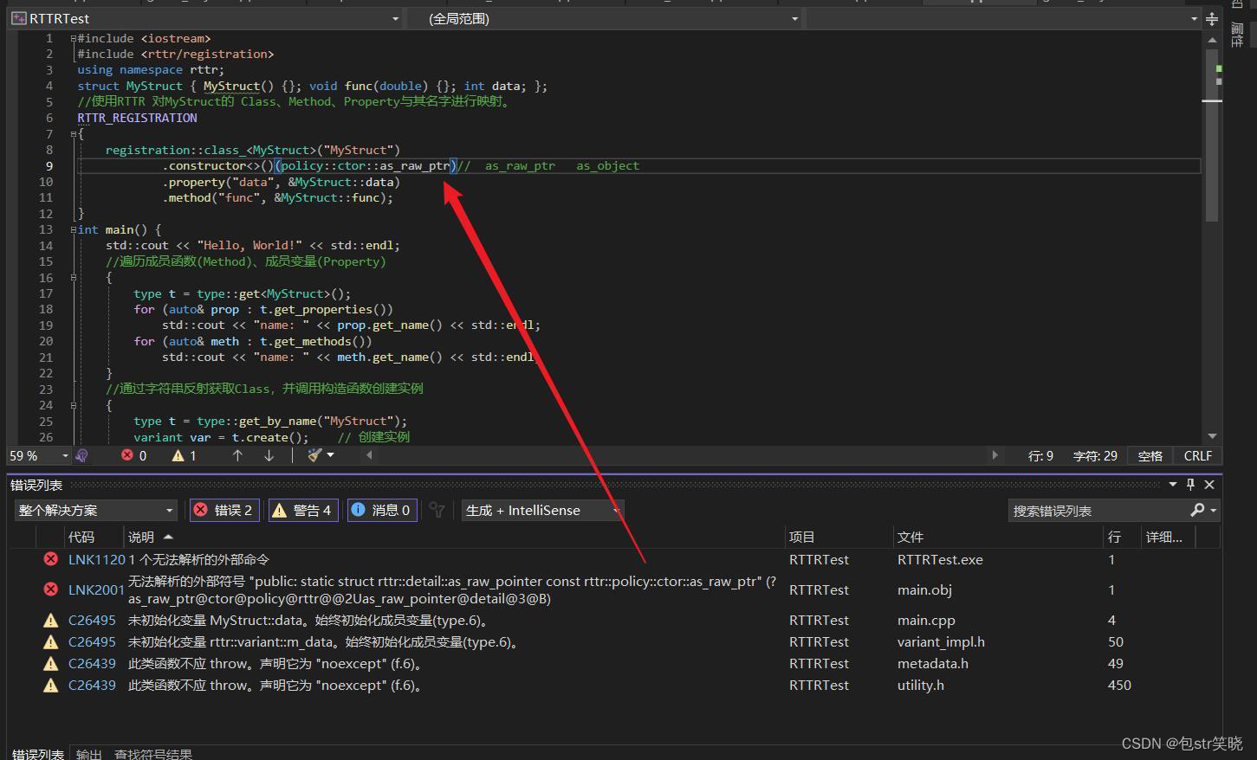Pin the Error List panel
This screenshot has width=1257, height=760.
[1191, 485]
